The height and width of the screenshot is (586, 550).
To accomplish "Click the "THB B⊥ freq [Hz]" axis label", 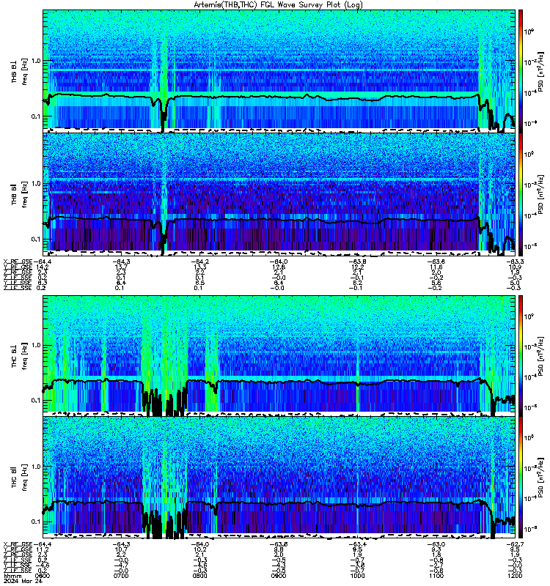I will [19, 71].
